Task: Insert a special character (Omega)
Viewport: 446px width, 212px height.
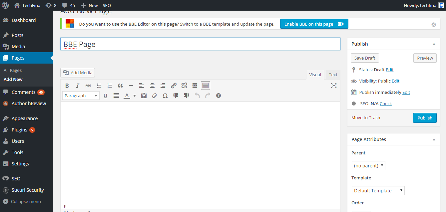Action: 165,96
